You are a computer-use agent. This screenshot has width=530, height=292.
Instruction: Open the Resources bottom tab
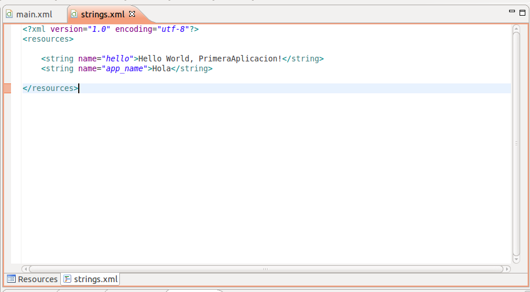point(32,279)
